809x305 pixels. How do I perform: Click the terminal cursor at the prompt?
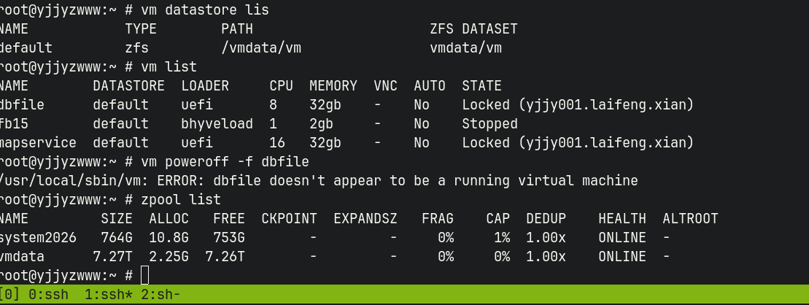pyautogui.click(x=144, y=275)
